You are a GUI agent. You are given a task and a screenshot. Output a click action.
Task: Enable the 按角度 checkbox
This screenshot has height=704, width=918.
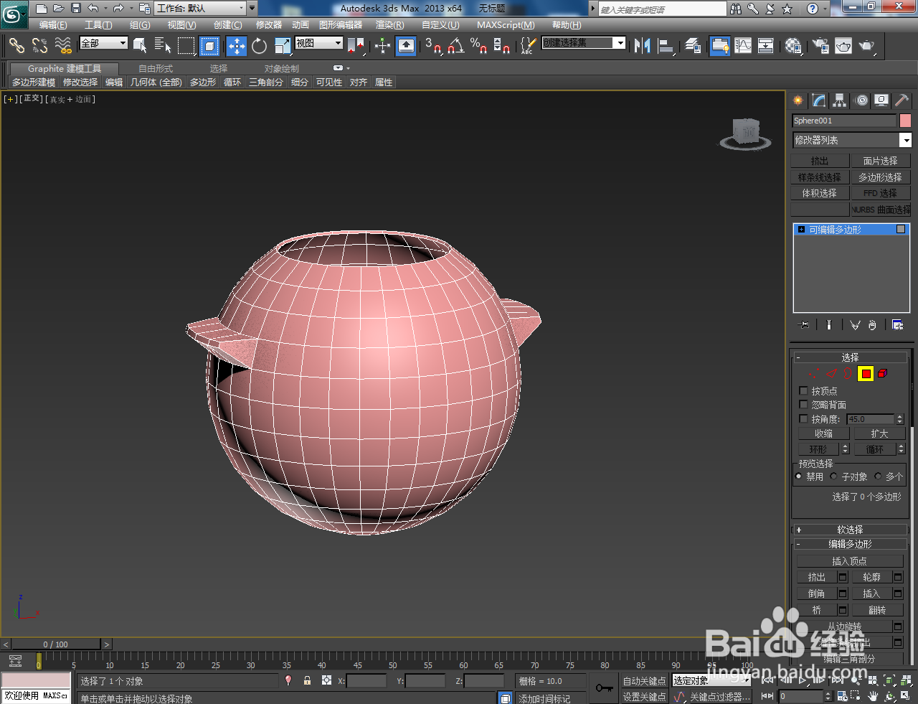803,418
